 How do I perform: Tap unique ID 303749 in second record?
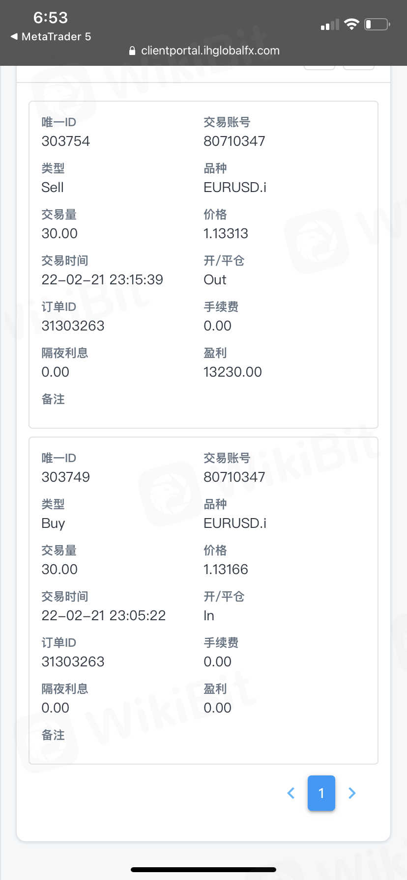point(66,477)
